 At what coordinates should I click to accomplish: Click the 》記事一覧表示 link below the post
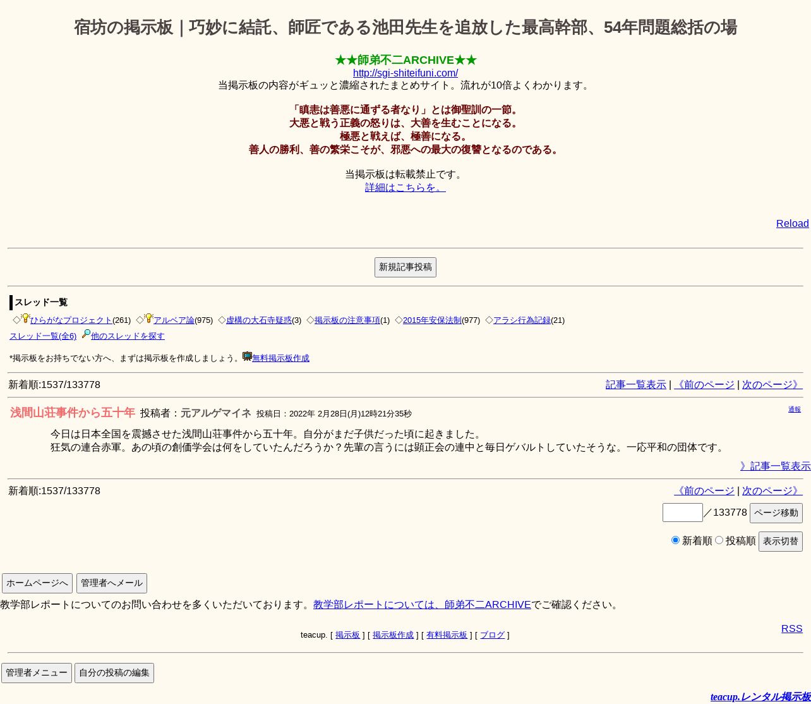(x=776, y=466)
